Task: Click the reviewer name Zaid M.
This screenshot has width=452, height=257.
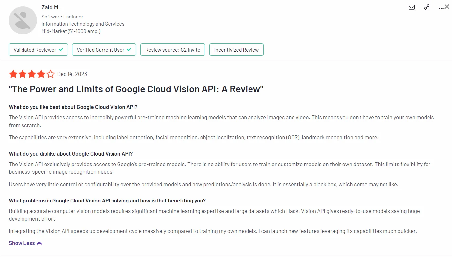Action: coord(50,7)
